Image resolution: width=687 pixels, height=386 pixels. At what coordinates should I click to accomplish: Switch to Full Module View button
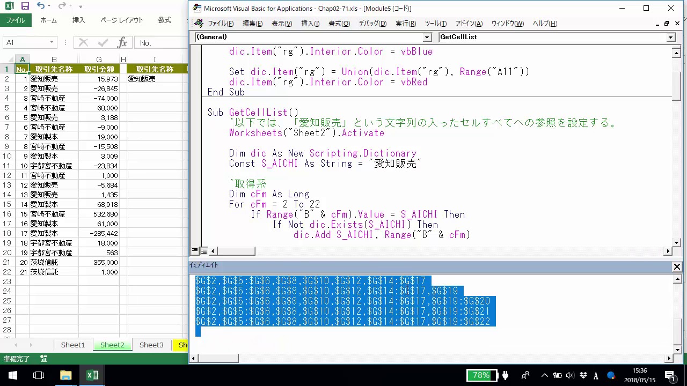[204, 251]
